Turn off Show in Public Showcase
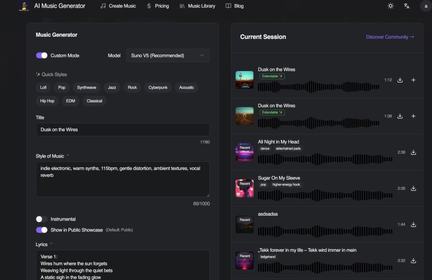 [x=41, y=230]
